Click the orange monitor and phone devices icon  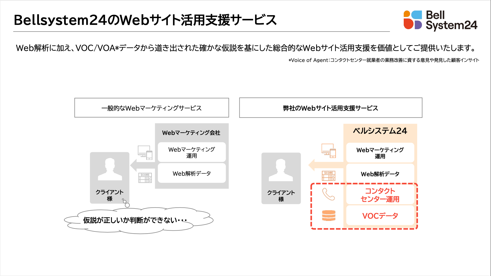pyautogui.click(x=329, y=151)
